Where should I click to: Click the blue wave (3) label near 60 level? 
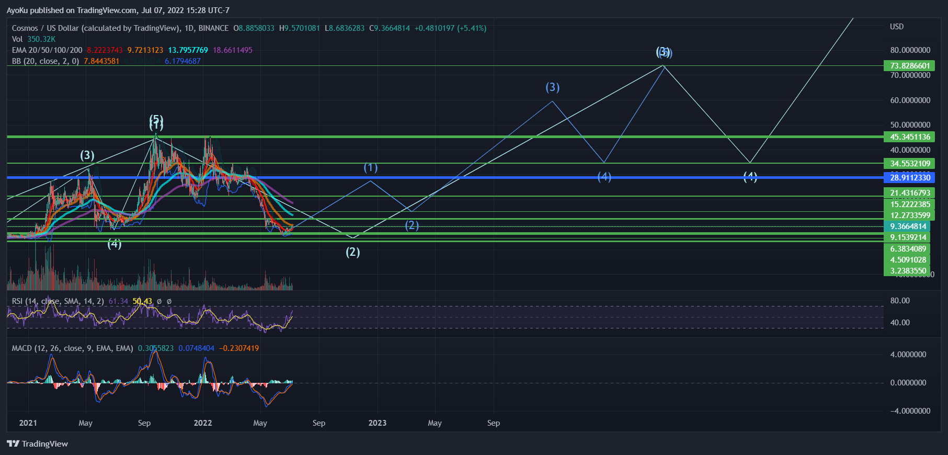[x=553, y=87]
